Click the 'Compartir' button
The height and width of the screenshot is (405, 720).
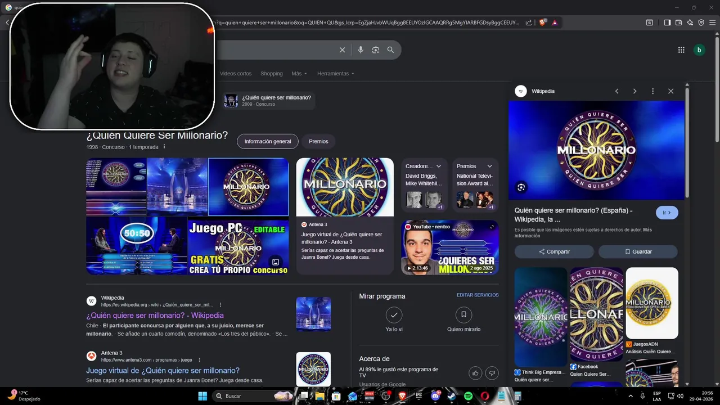click(x=554, y=251)
